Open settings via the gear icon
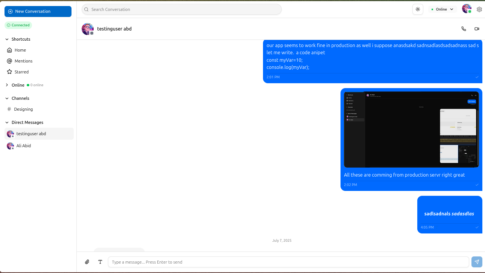The width and height of the screenshot is (485, 273). 479,9
